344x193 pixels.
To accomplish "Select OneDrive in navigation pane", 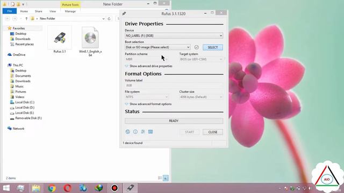I will pos(19,55).
